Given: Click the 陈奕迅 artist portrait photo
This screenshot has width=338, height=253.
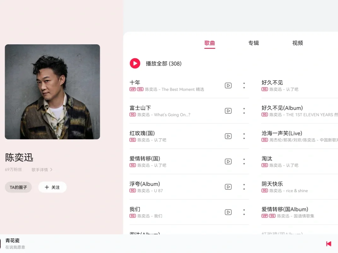Looking at the screenshot, I should tap(52, 92).
